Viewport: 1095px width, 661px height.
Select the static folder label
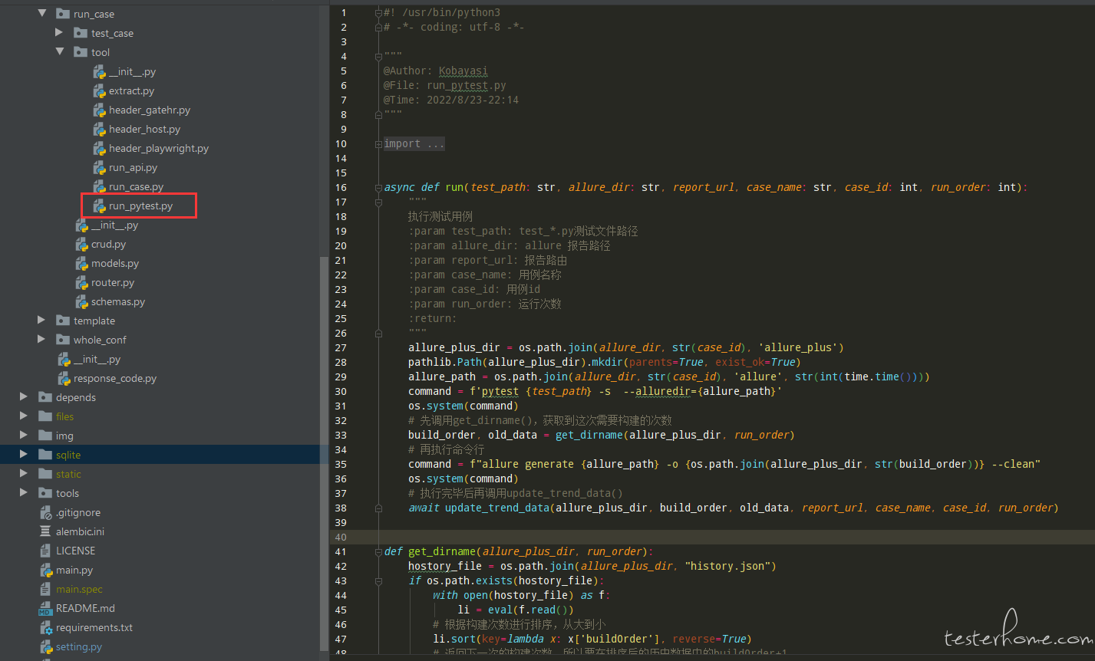click(x=68, y=474)
